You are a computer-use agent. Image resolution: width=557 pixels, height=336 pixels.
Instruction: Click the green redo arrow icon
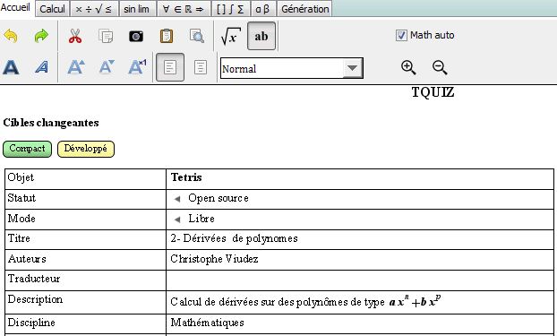41,36
